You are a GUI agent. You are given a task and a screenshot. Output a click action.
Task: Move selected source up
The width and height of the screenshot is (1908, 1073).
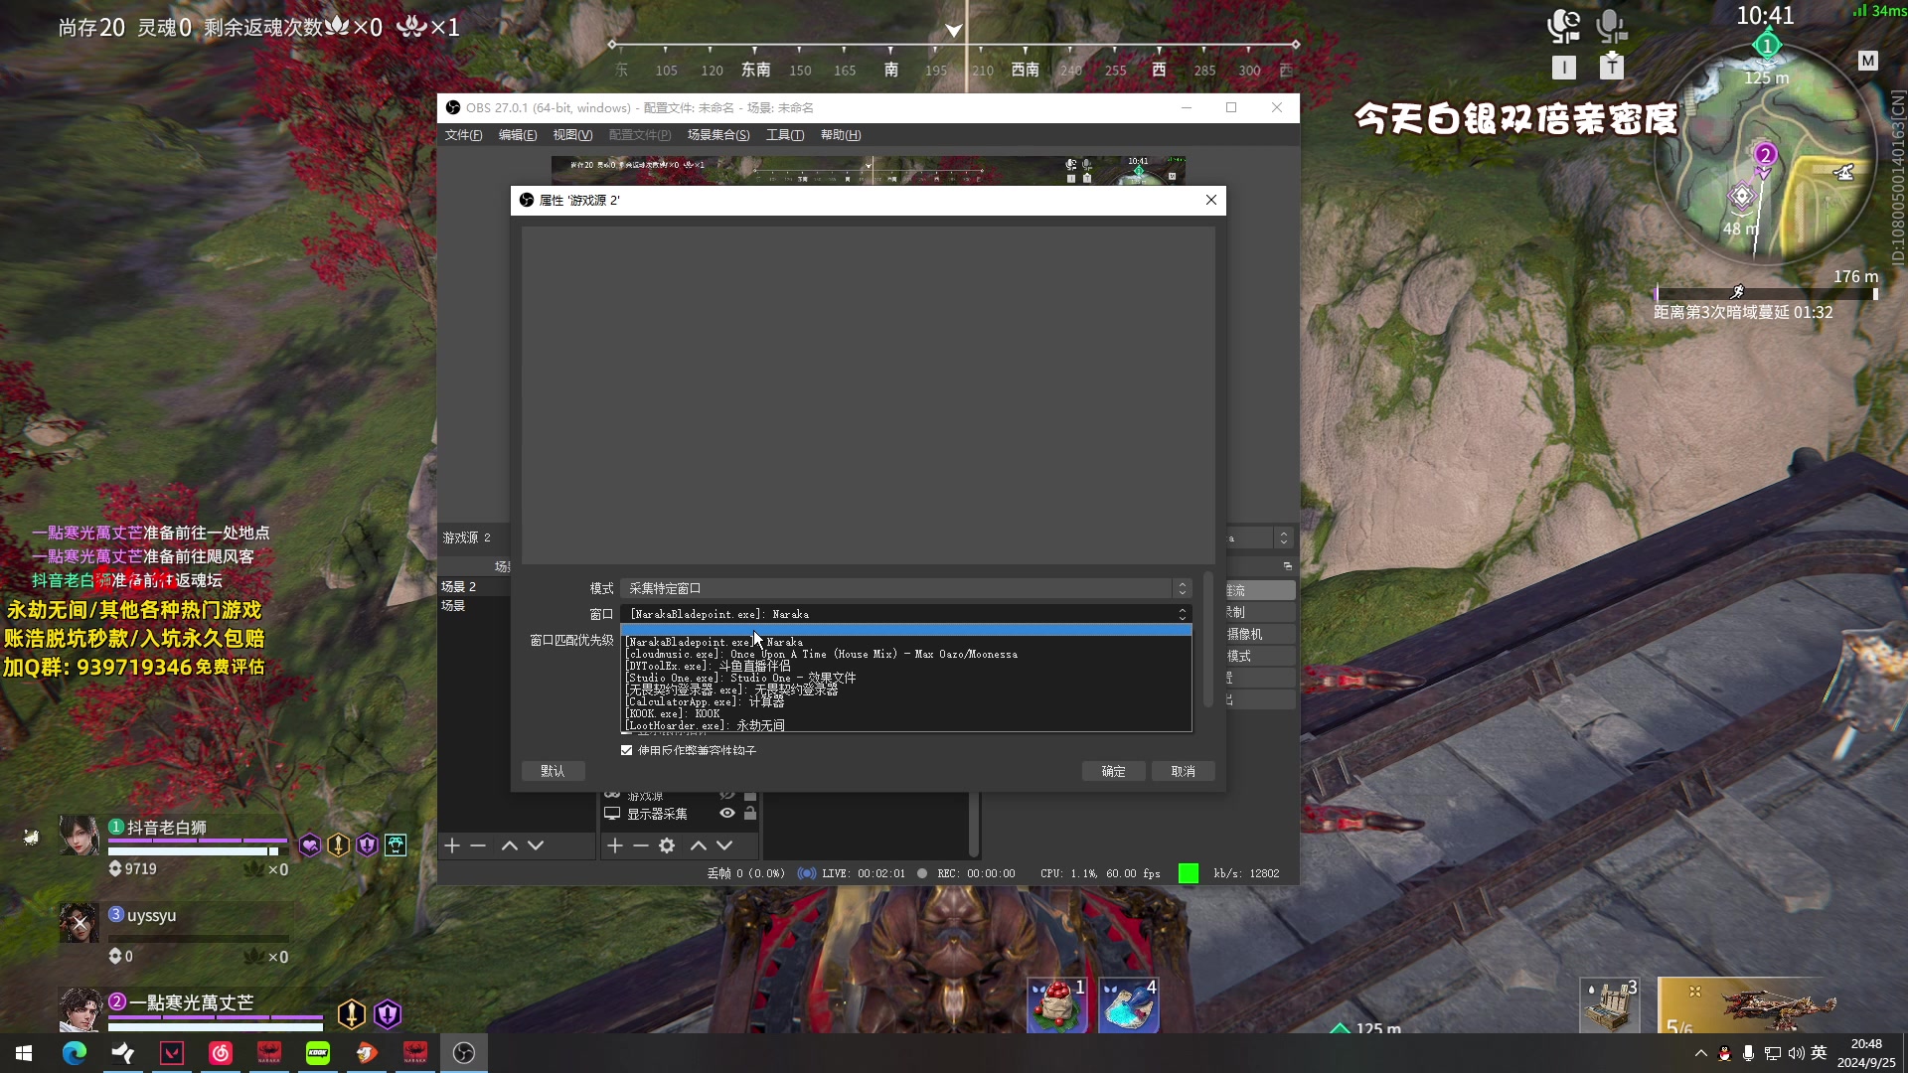coord(699,845)
